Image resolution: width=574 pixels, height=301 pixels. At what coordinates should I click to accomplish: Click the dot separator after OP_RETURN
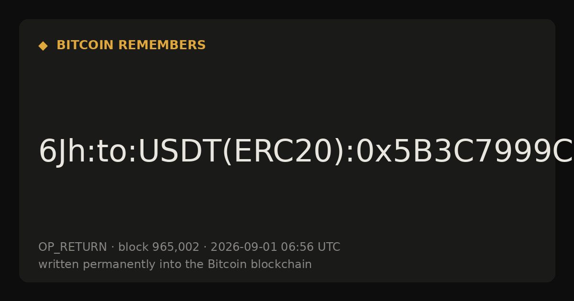[x=112, y=247]
